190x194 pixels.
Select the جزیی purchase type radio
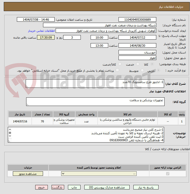coord(158,70)
